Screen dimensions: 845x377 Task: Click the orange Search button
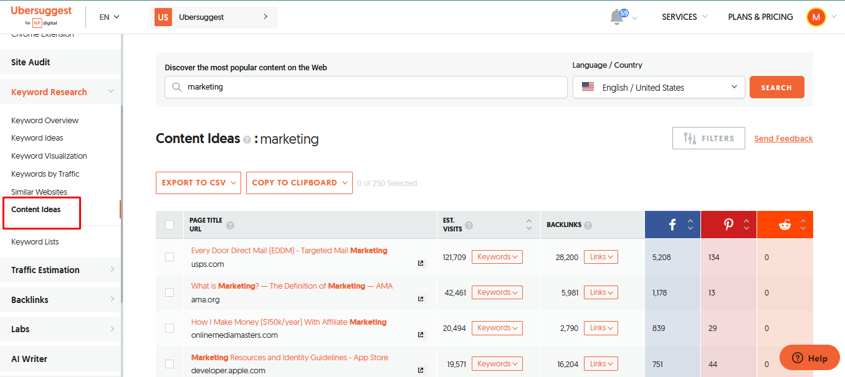pos(776,87)
